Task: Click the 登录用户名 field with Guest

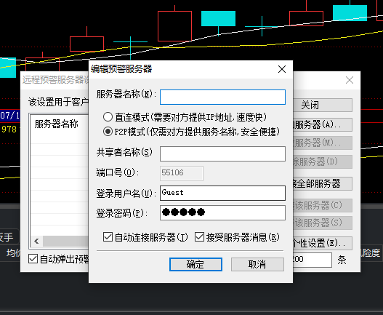Action: [x=222, y=193]
